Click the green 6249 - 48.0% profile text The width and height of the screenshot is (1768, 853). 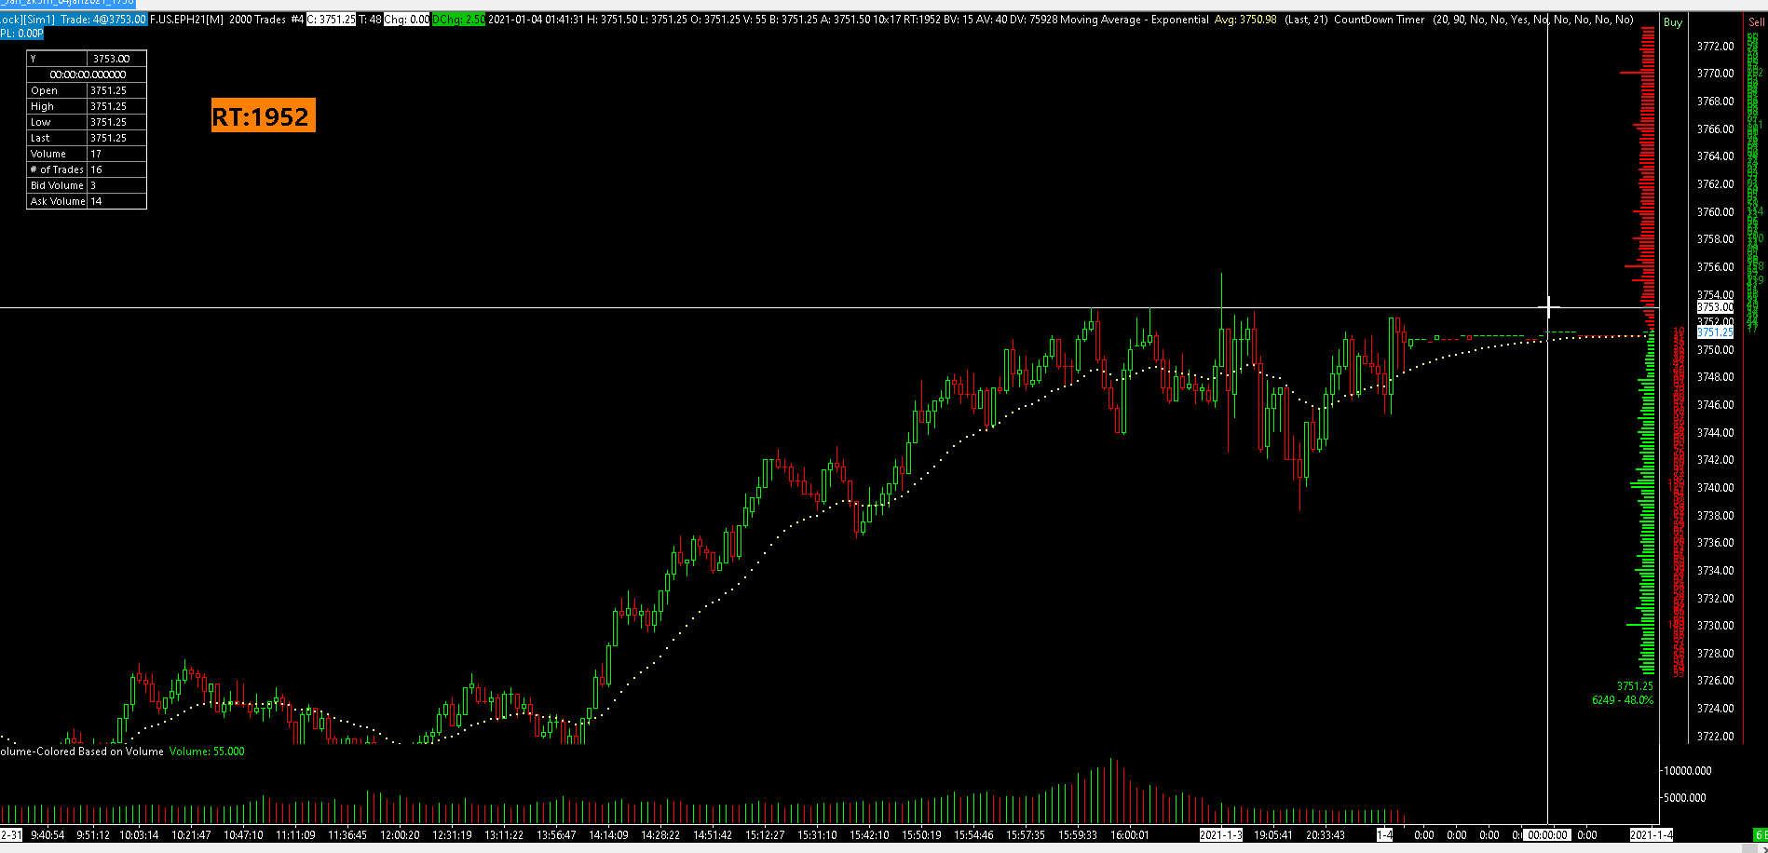pyautogui.click(x=1623, y=700)
